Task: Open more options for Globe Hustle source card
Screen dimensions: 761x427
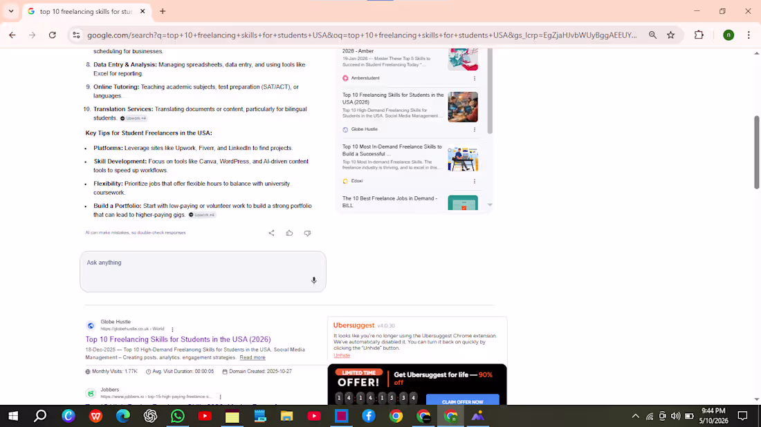Action: pos(475,129)
